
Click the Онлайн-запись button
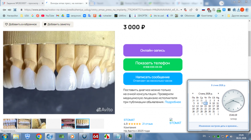153,50
